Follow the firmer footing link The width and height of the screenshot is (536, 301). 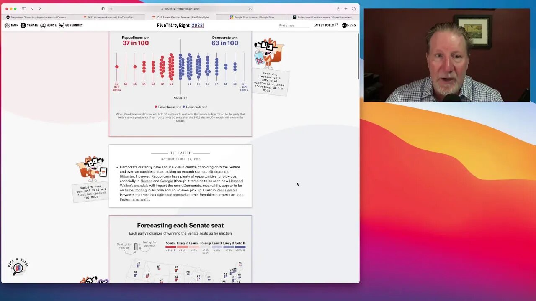point(135,190)
